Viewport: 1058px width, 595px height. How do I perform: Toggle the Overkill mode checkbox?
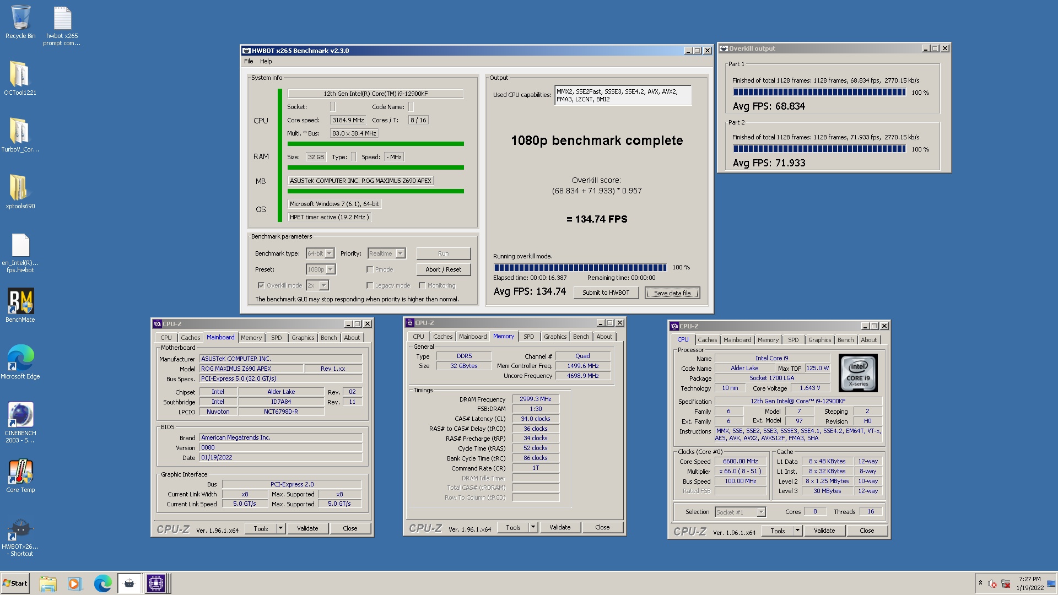[261, 285]
